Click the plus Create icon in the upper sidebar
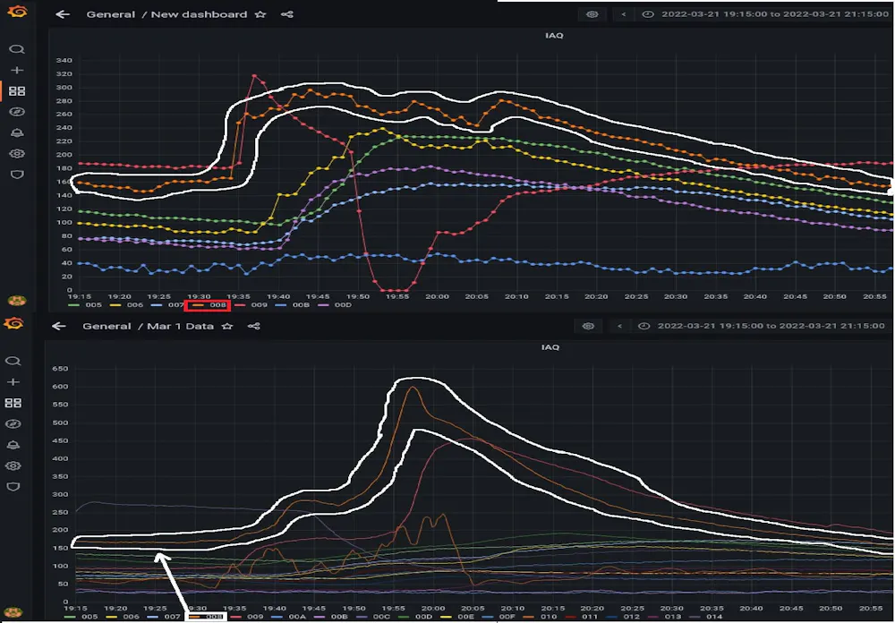 [17, 70]
